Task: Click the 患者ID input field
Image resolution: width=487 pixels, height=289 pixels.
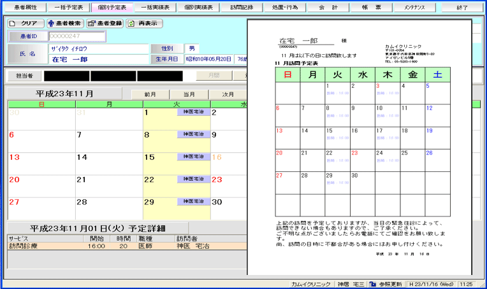Action: pos(77,36)
